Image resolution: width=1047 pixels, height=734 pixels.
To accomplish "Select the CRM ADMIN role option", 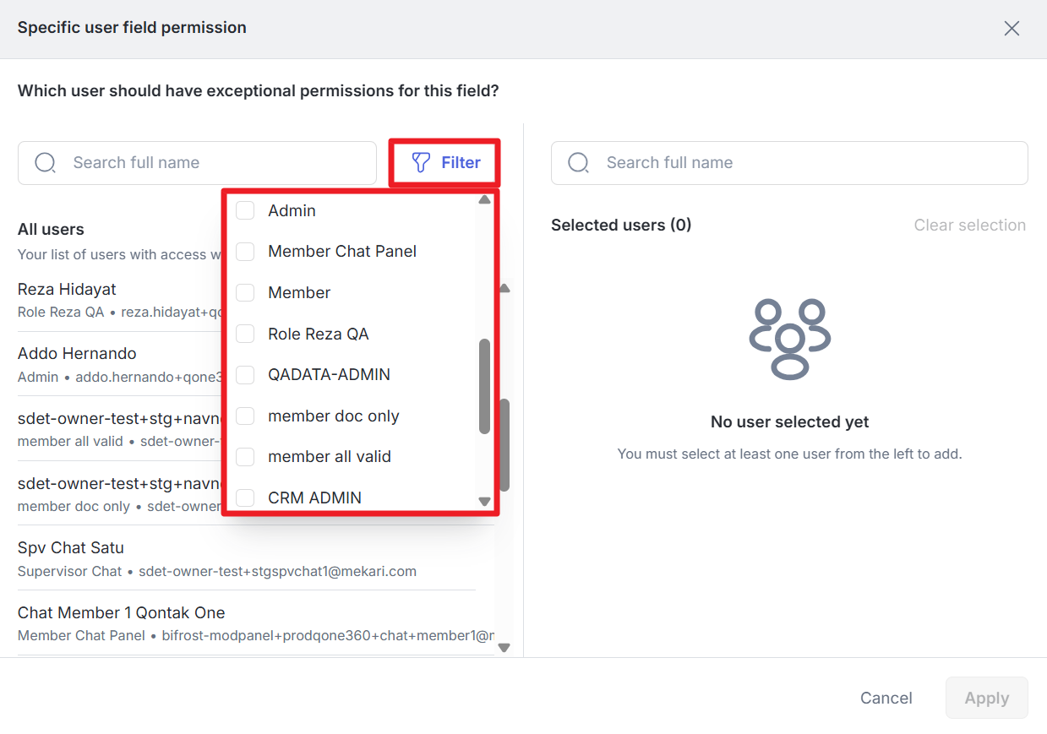I will click(x=245, y=497).
